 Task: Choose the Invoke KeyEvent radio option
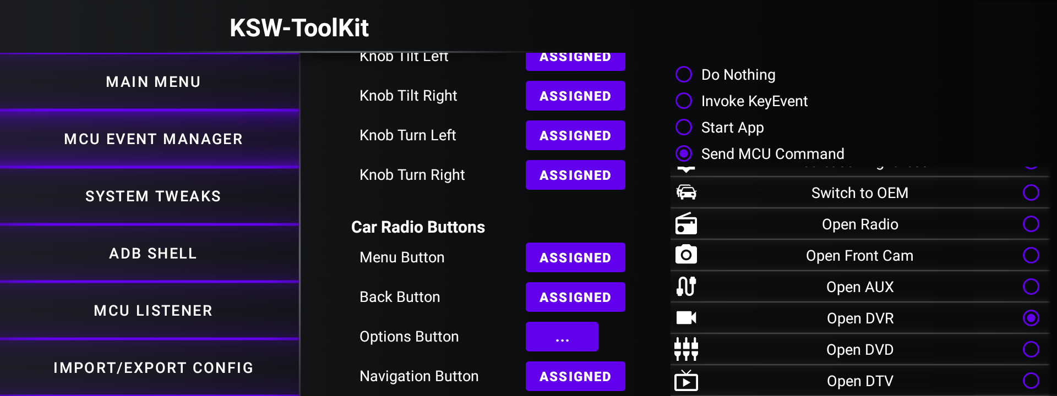tap(684, 101)
